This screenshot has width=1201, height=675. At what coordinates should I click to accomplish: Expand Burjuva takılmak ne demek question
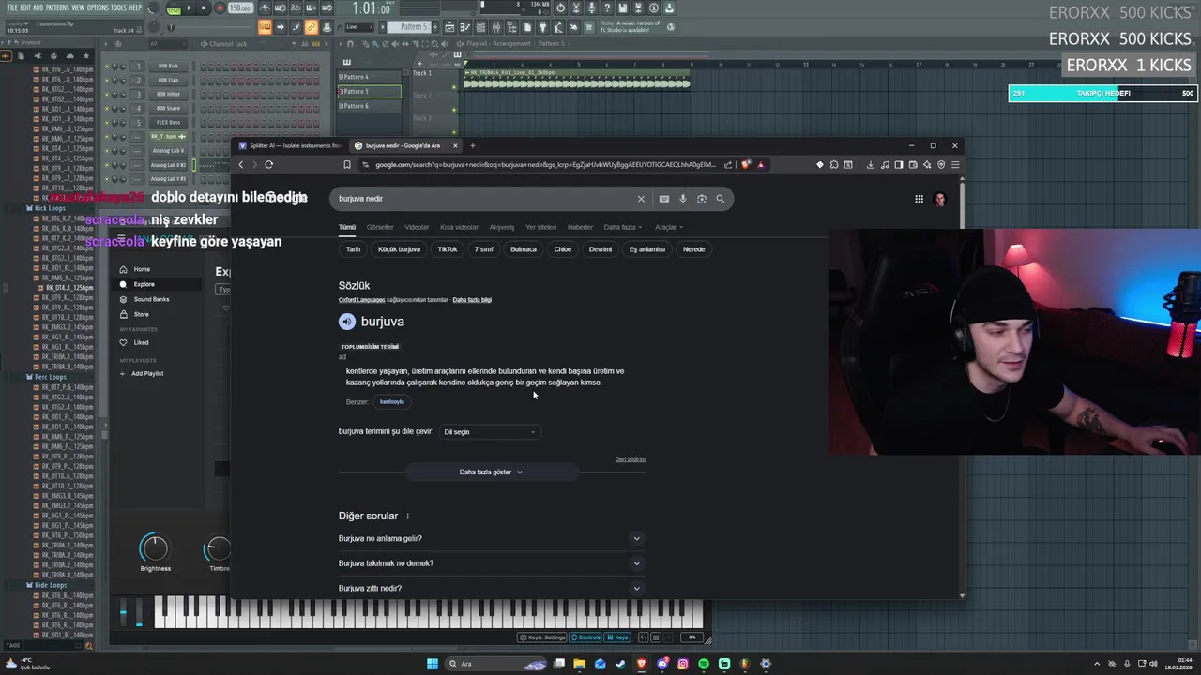tap(492, 563)
